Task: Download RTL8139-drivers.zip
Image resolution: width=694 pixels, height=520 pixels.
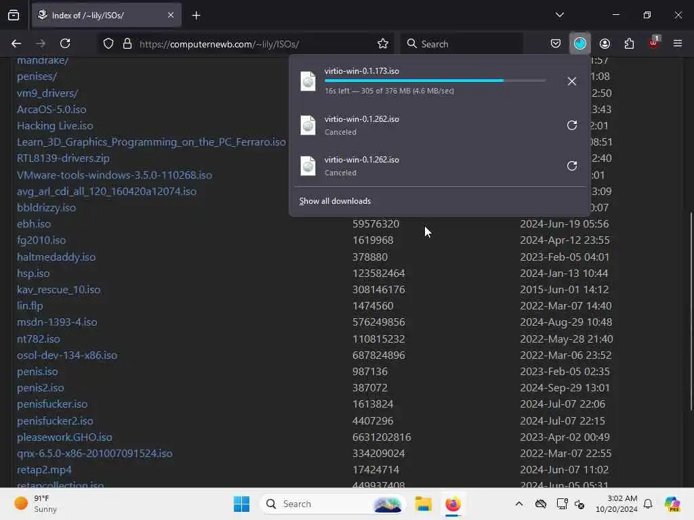Action: coord(63,158)
